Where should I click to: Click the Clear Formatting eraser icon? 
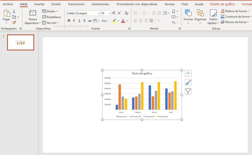(127, 13)
